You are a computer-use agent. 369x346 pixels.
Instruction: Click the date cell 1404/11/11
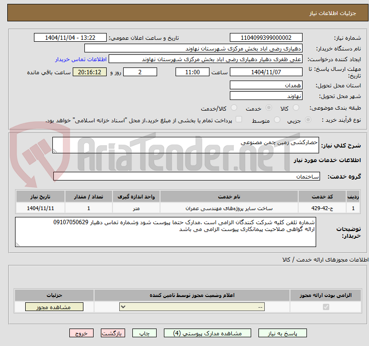coord(40,208)
